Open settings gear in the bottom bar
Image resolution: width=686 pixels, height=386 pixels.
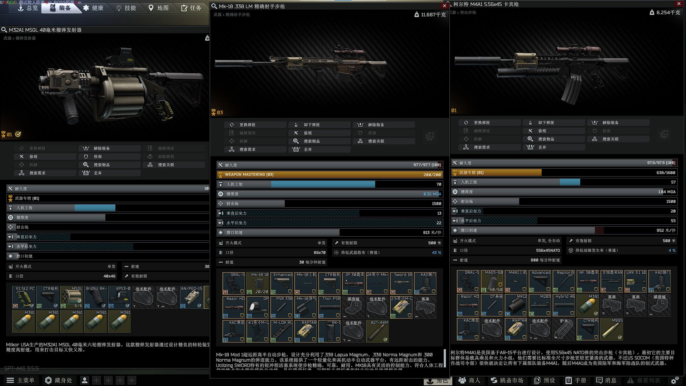click(675, 380)
